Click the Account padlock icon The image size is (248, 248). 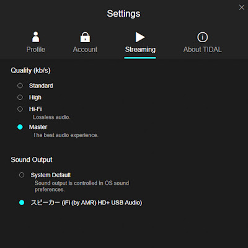pos(85,37)
